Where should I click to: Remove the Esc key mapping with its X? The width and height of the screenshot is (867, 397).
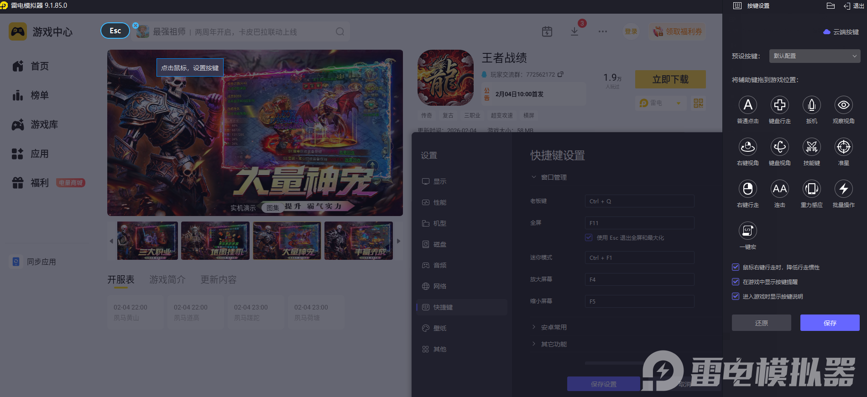[136, 26]
